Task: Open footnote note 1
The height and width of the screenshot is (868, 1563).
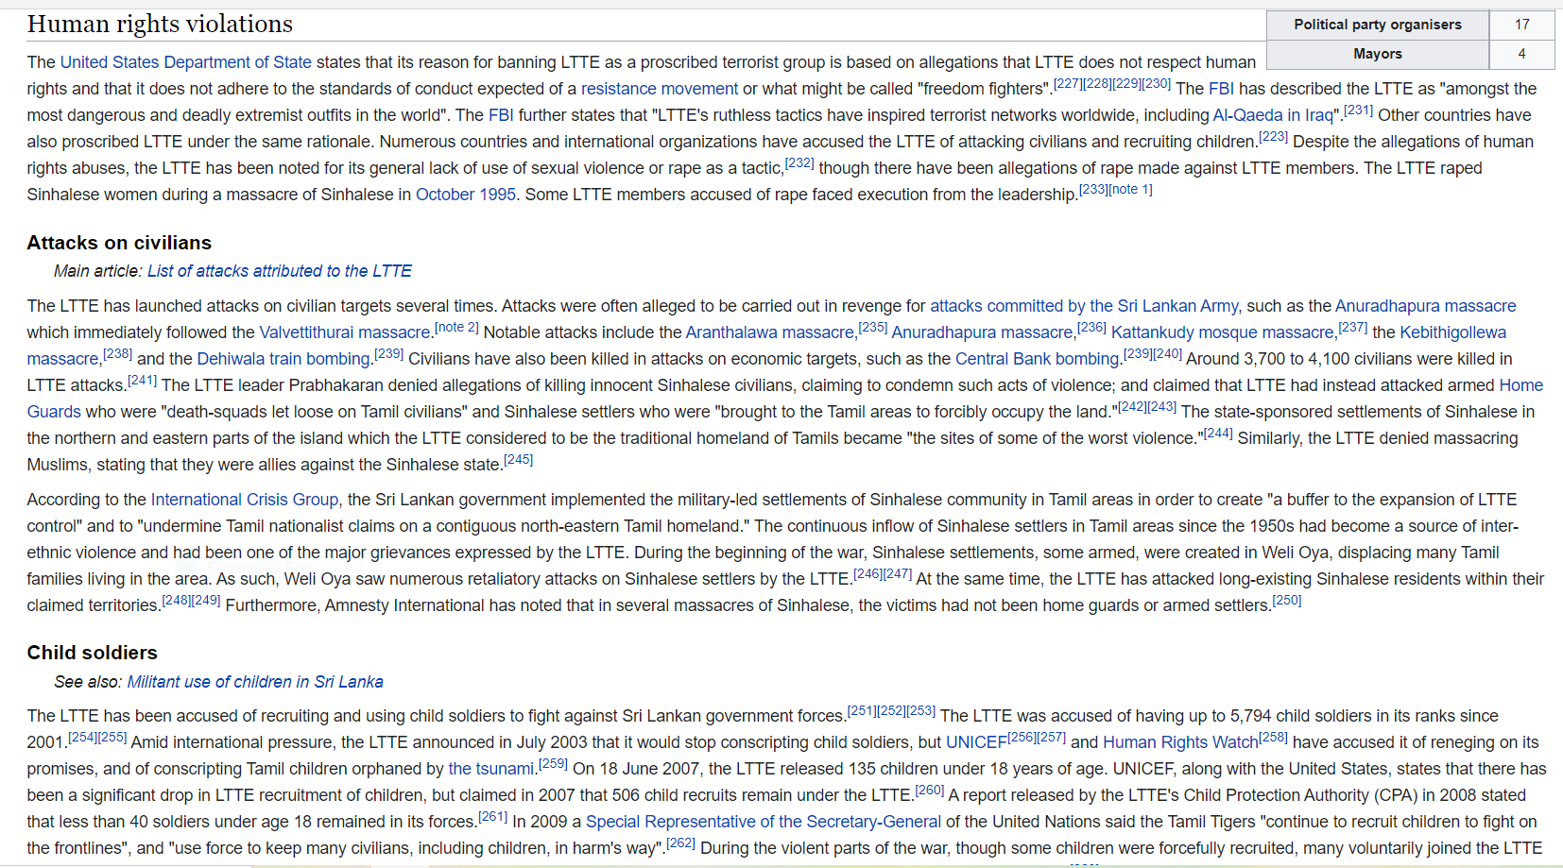Action: pyautogui.click(x=1130, y=190)
